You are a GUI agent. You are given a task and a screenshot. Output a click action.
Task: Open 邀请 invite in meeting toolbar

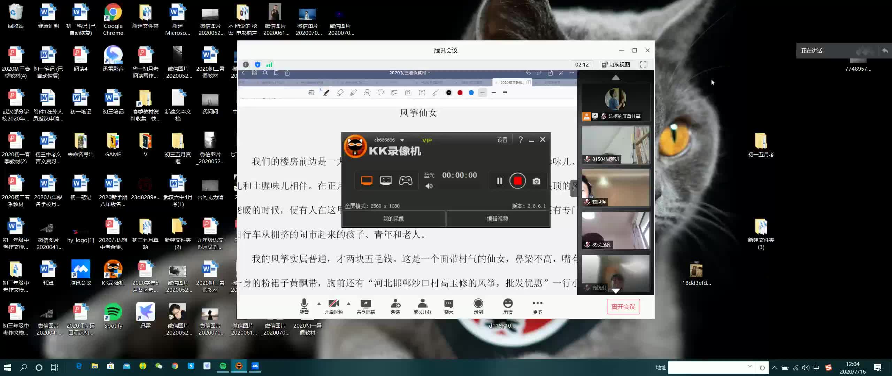click(x=395, y=306)
